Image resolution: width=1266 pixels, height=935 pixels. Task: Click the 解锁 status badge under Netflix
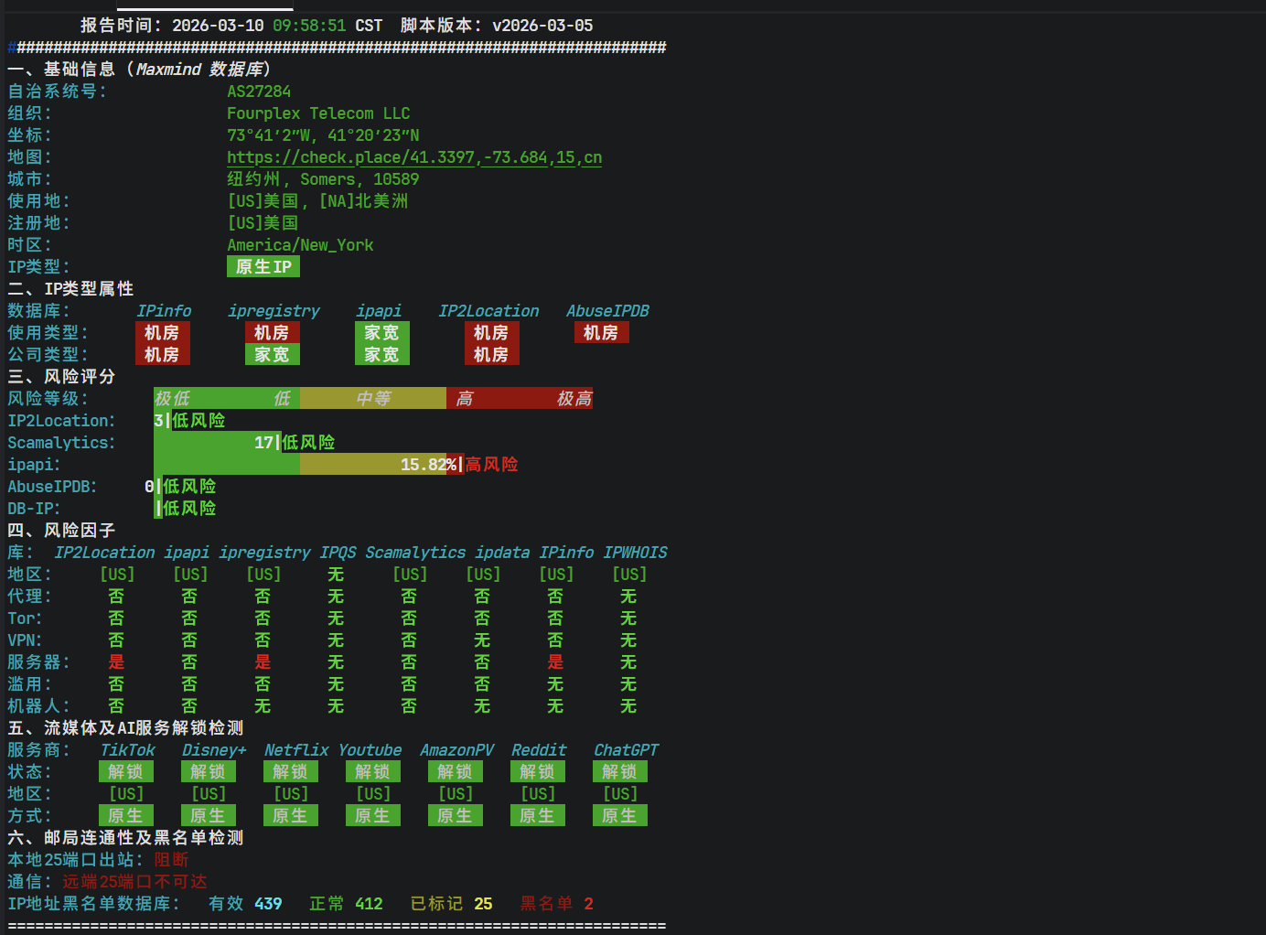point(290,772)
